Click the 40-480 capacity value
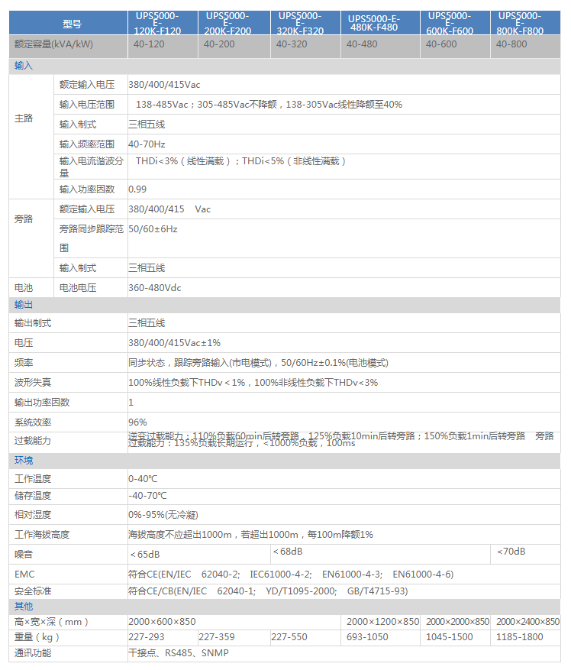571x670 pixels. (361, 44)
